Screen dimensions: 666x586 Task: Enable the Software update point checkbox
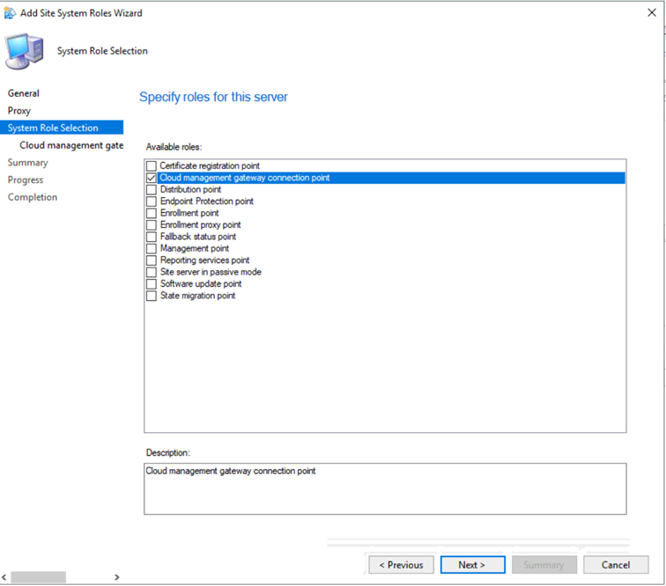click(152, 284)
